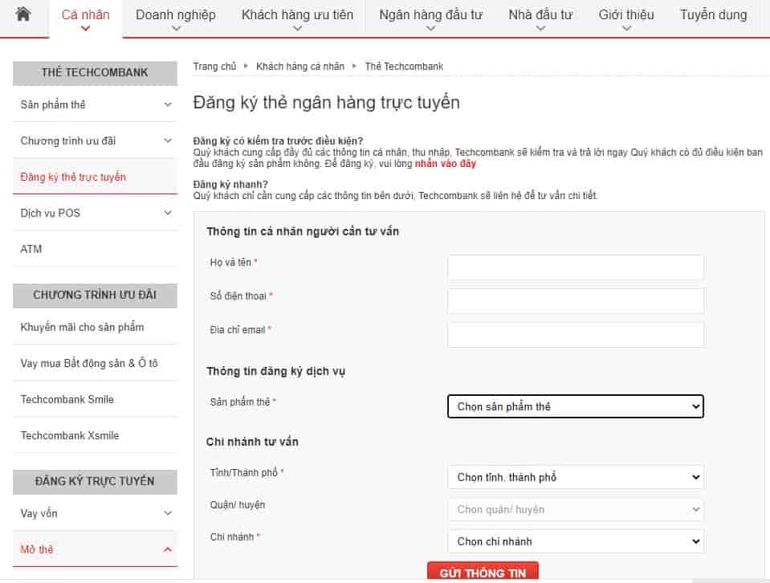Focus the Họ và tên input field
Image resolution: width=770 pixels, height=583 pixels.
[x=576, y=267]
